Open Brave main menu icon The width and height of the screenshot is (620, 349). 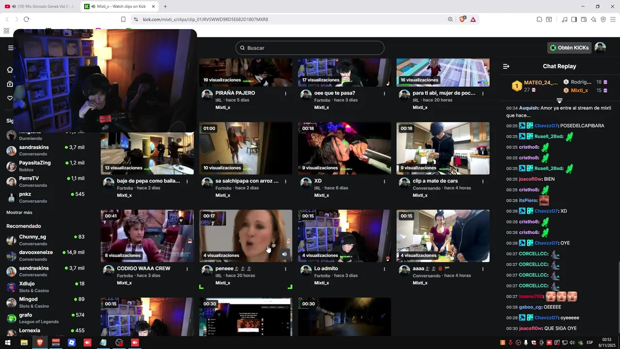[x=613, y=19]
